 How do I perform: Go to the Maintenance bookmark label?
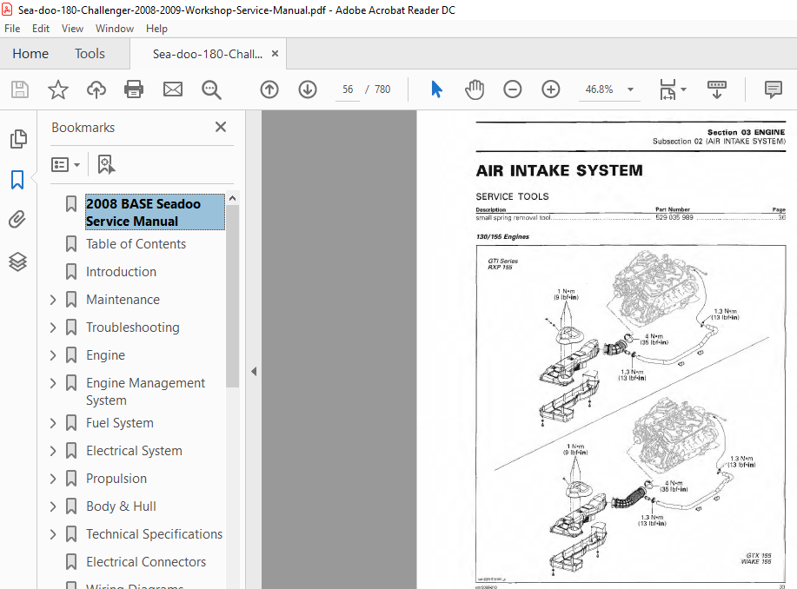123,300
